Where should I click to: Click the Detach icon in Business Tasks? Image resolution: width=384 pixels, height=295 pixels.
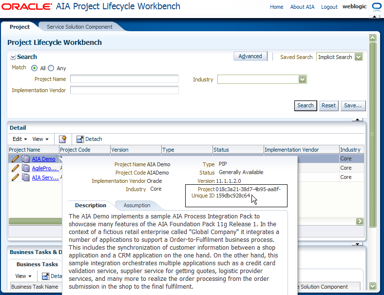click(x=45, y=276)
